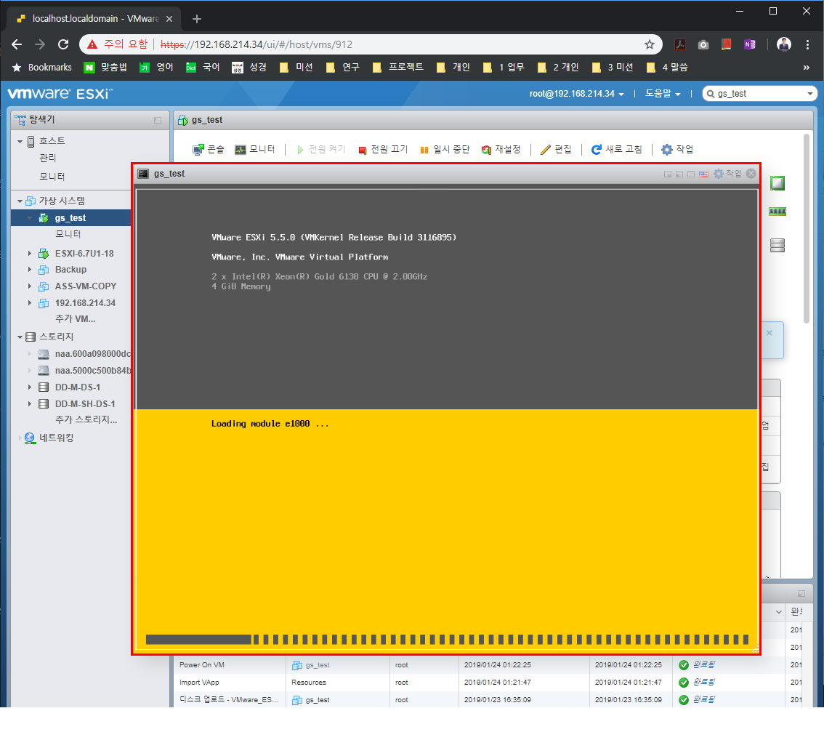Screen dimensions: 824x740
Task: Open the 맞춤법 bookmark
Action: [105, 68]
